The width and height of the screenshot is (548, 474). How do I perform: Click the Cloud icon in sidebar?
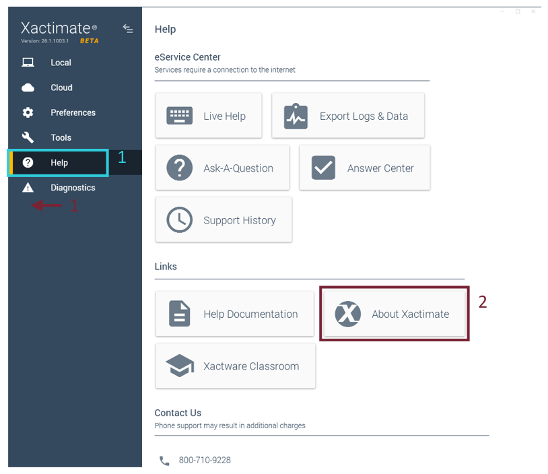[x=28, y=88]
